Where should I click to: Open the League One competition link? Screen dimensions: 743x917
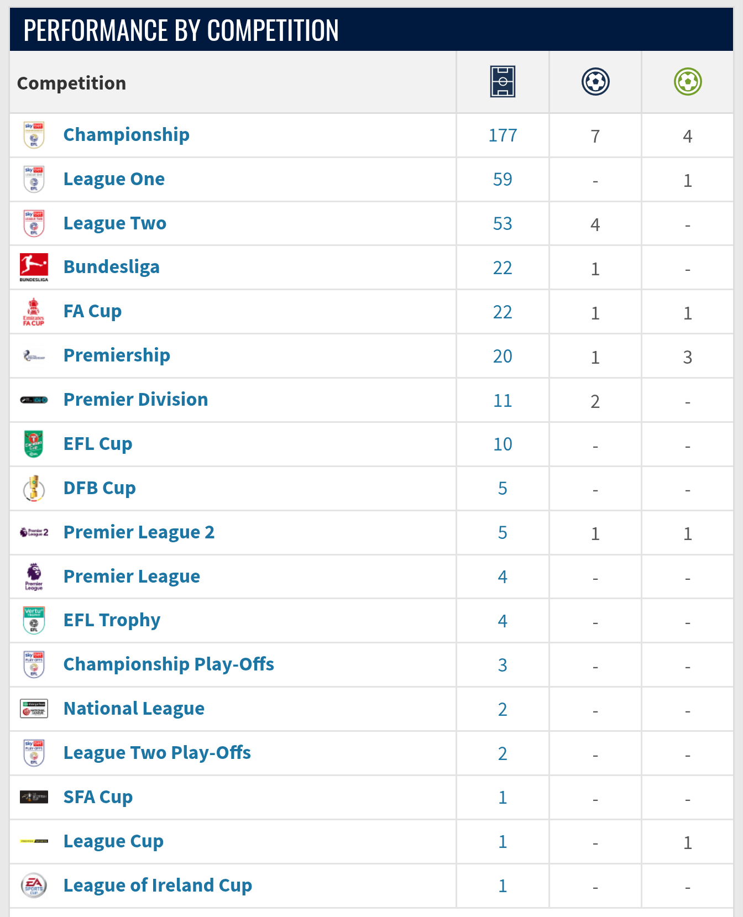click(114, 179)
